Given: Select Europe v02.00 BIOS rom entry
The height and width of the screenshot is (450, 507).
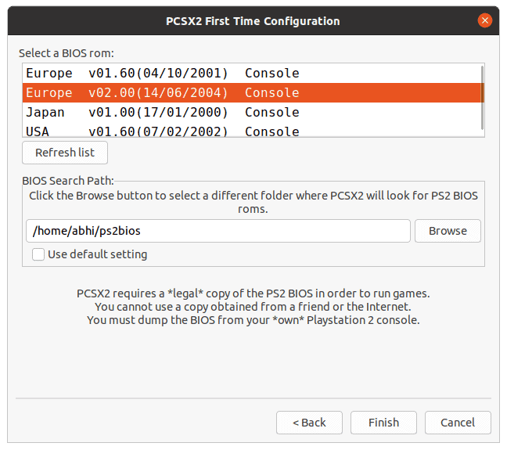Looking at the screenshot, I should pyautogui.click(x=252, y=93).
